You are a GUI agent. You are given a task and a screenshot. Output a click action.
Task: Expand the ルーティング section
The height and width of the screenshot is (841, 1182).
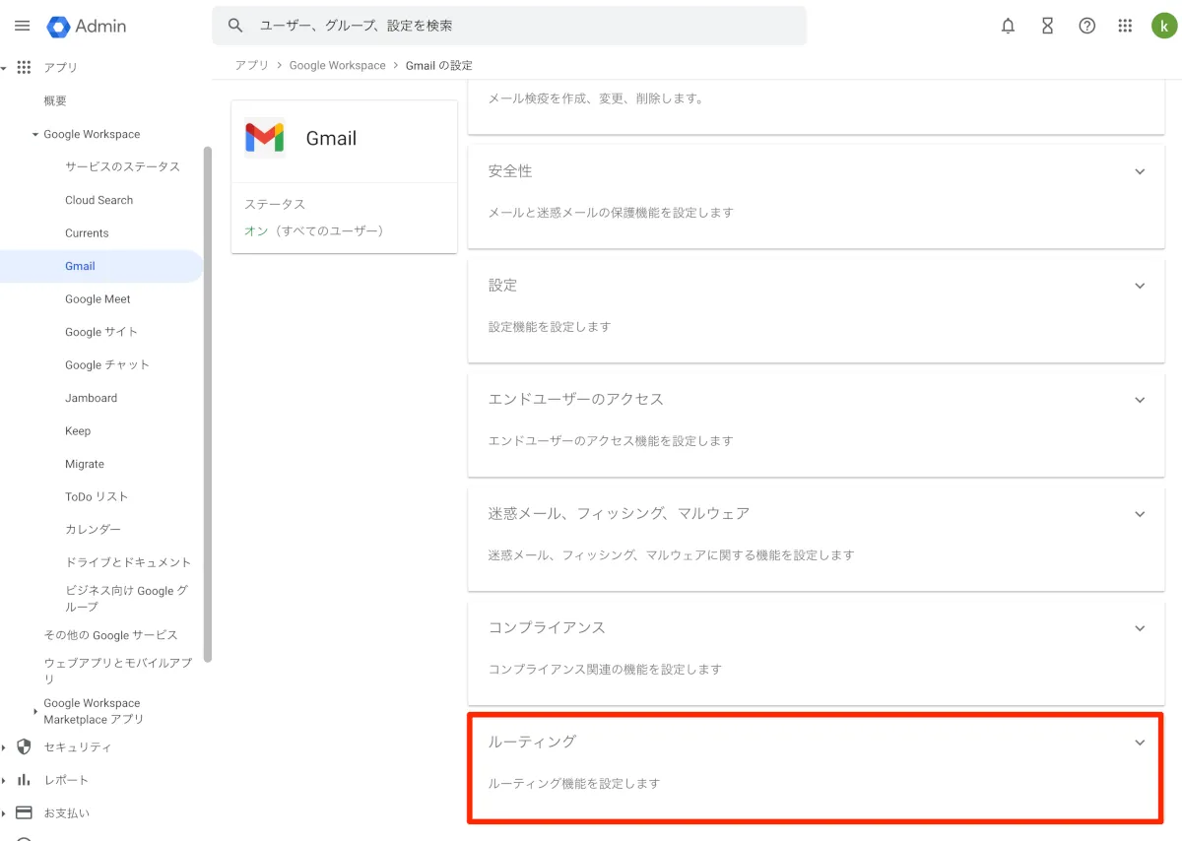click(x=1140, y=743)
